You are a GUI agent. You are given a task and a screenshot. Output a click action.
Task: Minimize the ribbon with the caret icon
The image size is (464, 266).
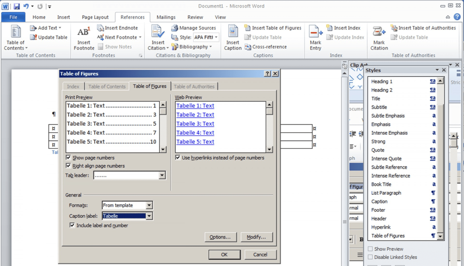448,17
